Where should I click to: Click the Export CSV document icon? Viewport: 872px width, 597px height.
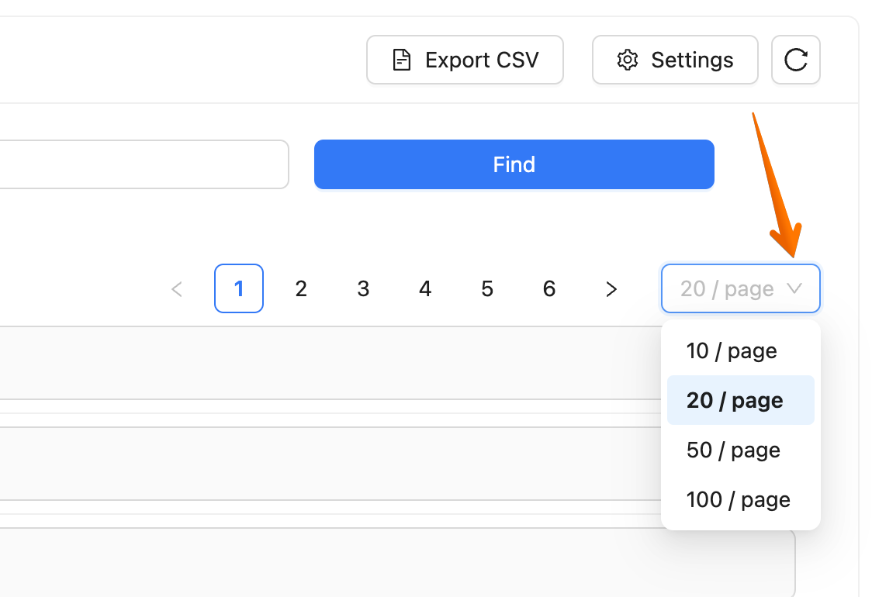point(401,59)
